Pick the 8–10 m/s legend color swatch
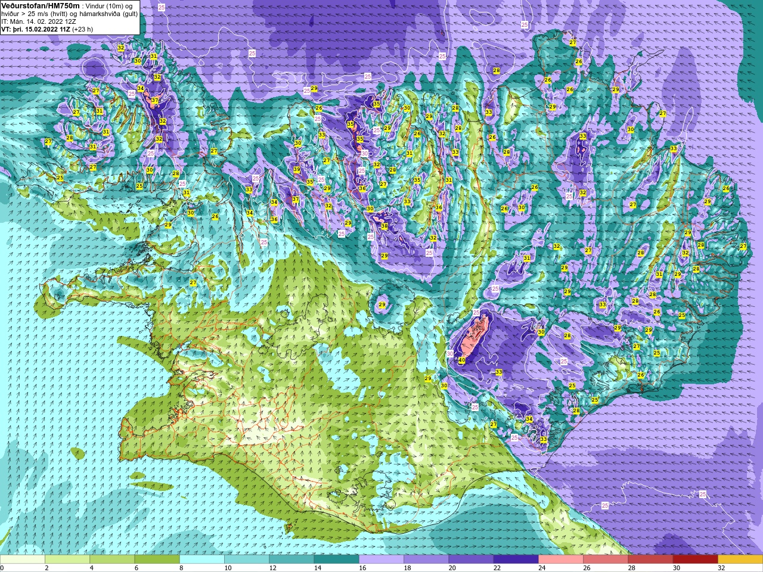The image size is (763, 572). click(202, 559)
